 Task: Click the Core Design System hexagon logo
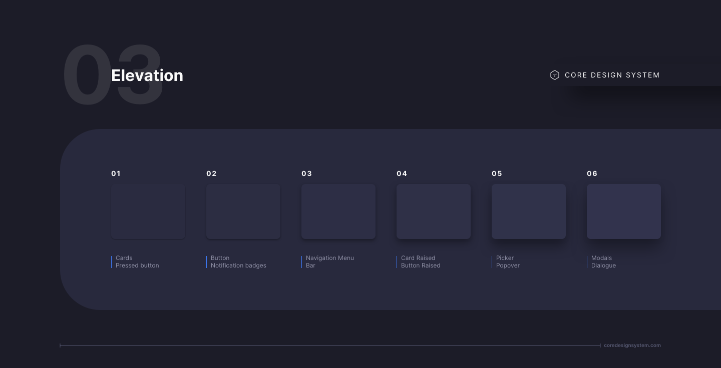[554, 75]
